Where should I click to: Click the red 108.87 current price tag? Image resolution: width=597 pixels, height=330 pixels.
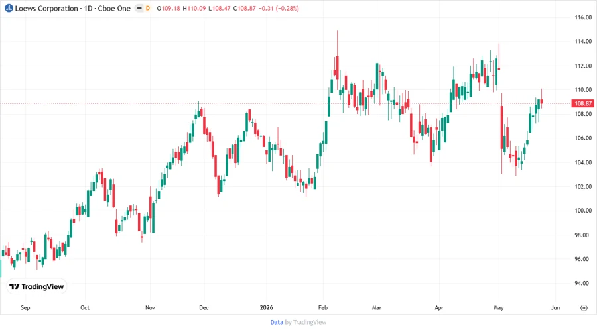[x=582, y=103]
